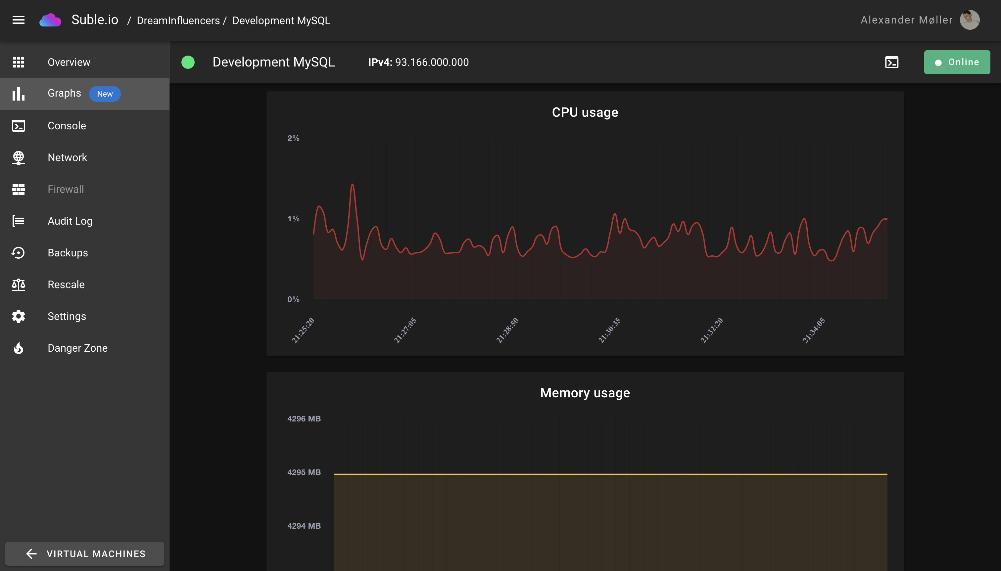Click the Console terminal icon in sidebar
This screenshot has width=1001, height=571.
[18, 125]
